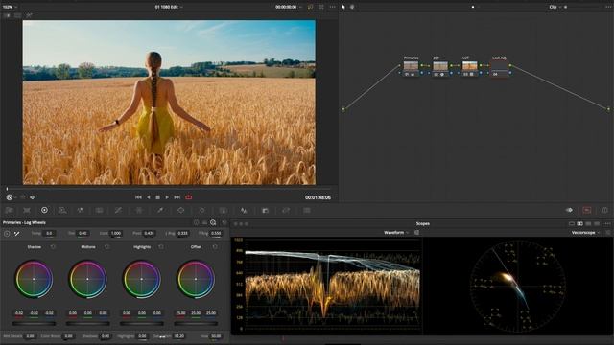Open the Information panel icon
Screen dimensions: 614x345
(605, 211)
